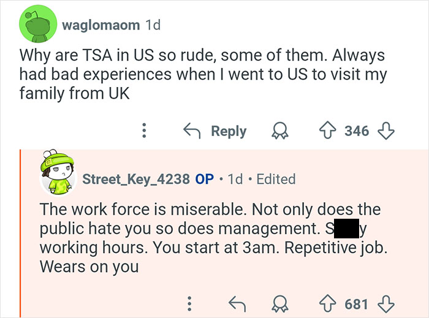The height and width of the screenshot is (318, 429).
Task: Upvote the reply with 681 points
Action: pos(328,302)
